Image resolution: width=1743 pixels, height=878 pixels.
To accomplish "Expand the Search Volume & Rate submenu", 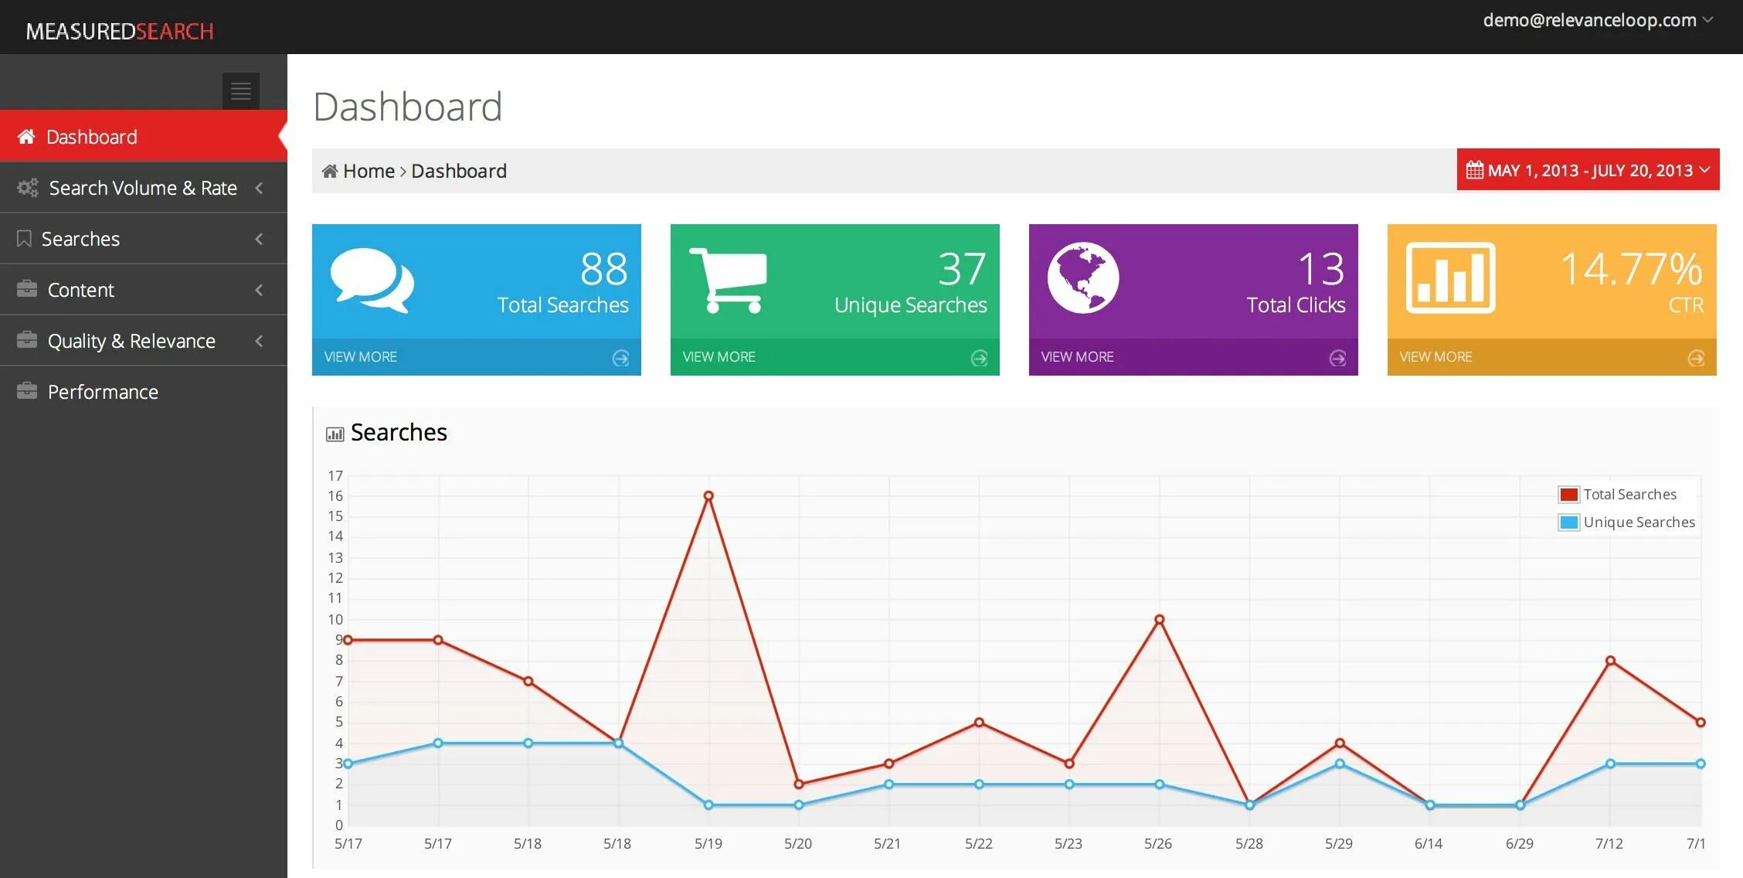I will click(143, 188).
